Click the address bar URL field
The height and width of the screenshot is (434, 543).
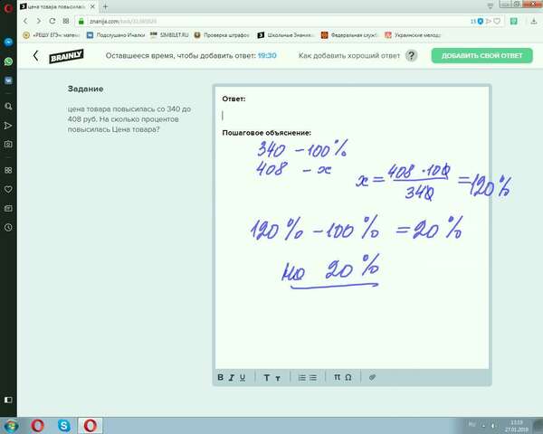pyautogui.click(x=273, y=21)
